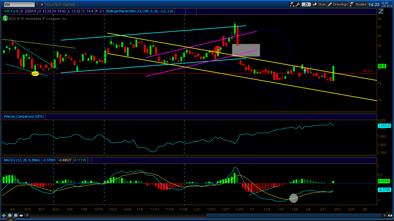Click the 1,515.3 value bubble on SPX panel

384,126
